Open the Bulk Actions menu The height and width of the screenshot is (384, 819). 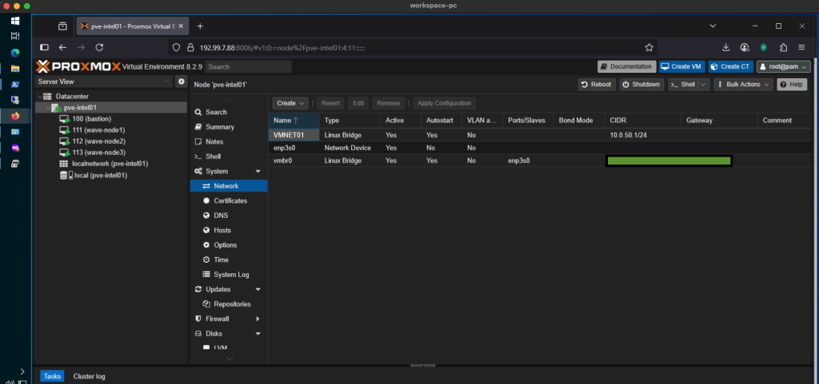(x=743, y=85)
